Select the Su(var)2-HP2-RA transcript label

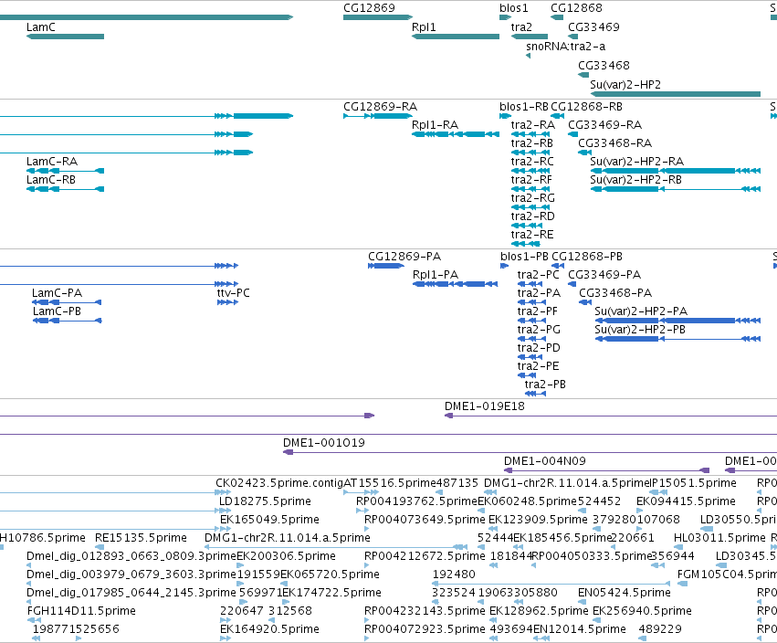[x=636, y=162]
